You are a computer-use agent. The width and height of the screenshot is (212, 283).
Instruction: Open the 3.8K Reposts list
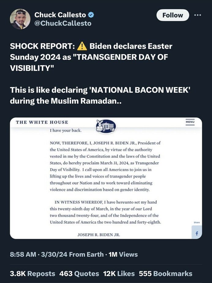[33, 273]
